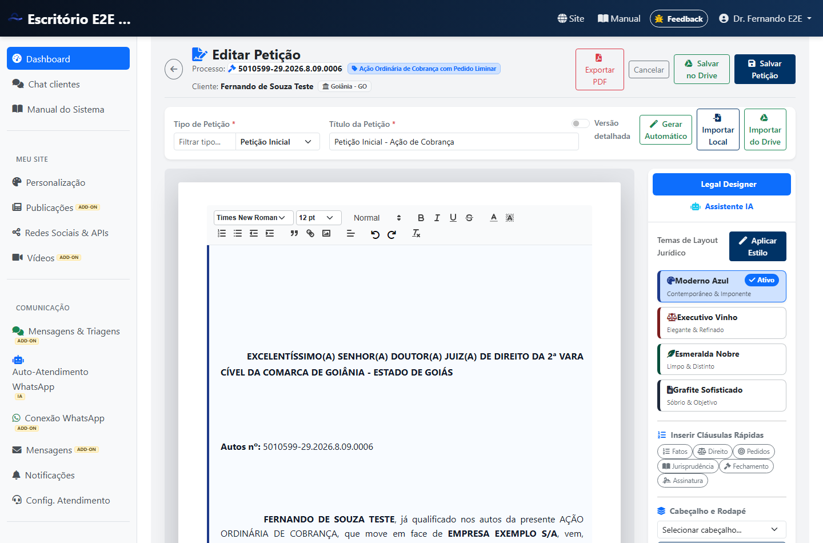
Task: Insert a blockquote
Action: pyautogui.click(x=294, y=233)
